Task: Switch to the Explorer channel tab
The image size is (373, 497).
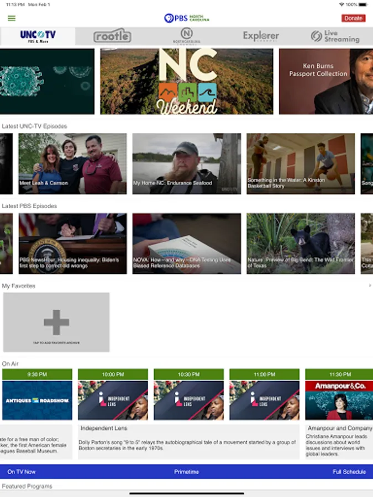Action: click(x=261, y=36)
